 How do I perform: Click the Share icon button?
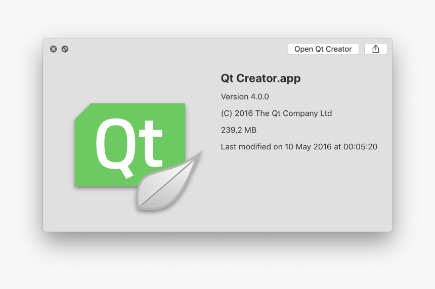click(375, 49)
